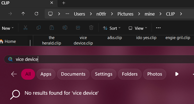Open the View dropdown

[x=138, y=28]
